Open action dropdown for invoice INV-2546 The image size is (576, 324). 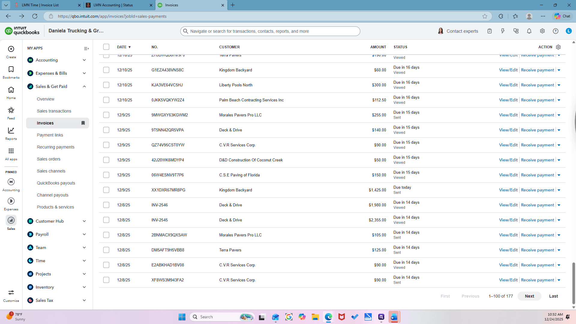click(559, 205)
